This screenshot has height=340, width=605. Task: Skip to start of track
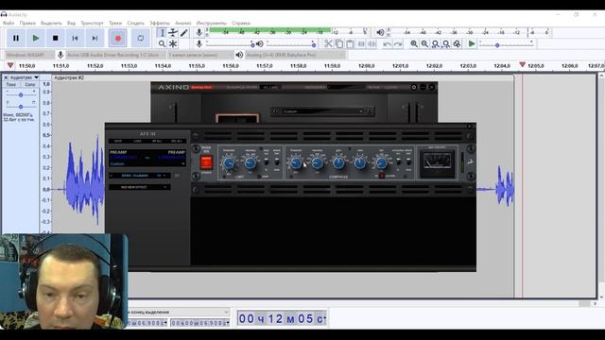[76, 38]
